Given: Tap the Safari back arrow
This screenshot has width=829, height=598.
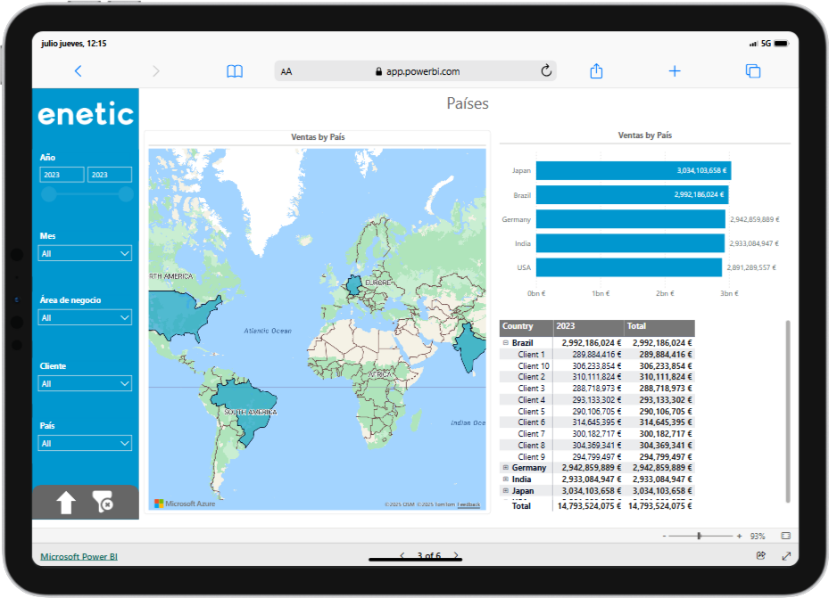Looking at the screenshot, I should (78, 70).
